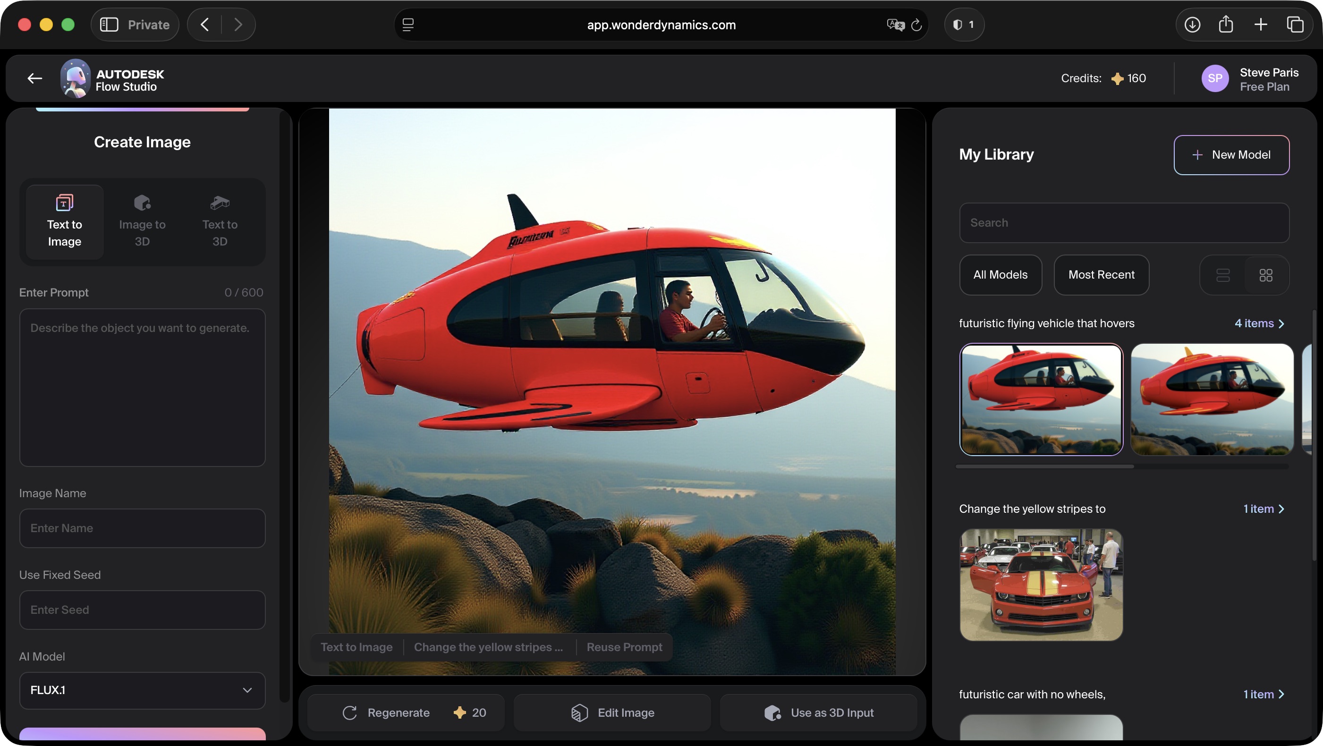Viewport: 1323px width, 746px height.
Task: Click the Use as 3D Input cube icon
Action: [772, 712]
